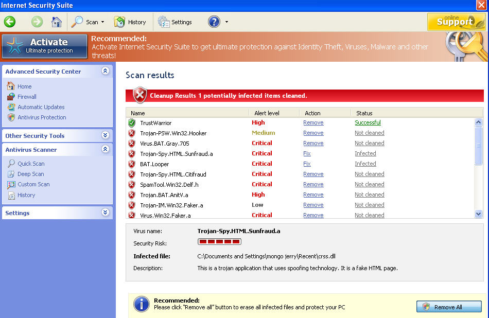
Task: Click the Activate Ultimate protection button
Action: 45,46
